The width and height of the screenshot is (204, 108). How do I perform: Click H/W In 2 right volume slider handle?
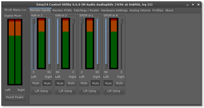tap(73, 21)
